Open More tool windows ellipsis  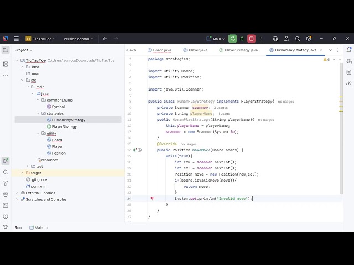(6, 75)
